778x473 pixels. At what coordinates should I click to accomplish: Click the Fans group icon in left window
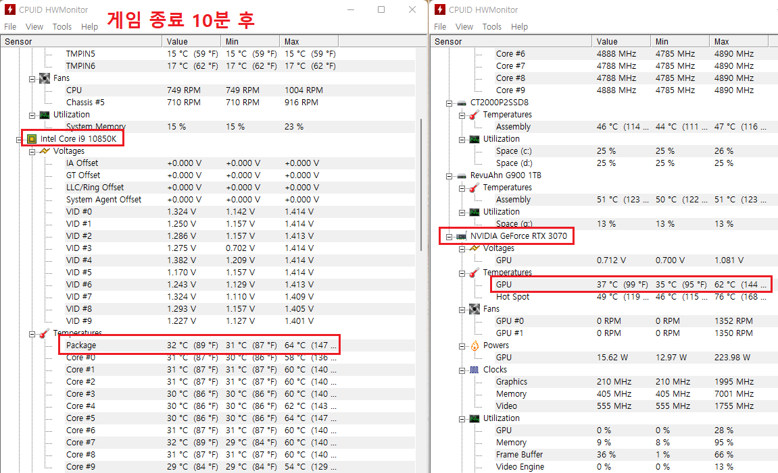[45, 78]
